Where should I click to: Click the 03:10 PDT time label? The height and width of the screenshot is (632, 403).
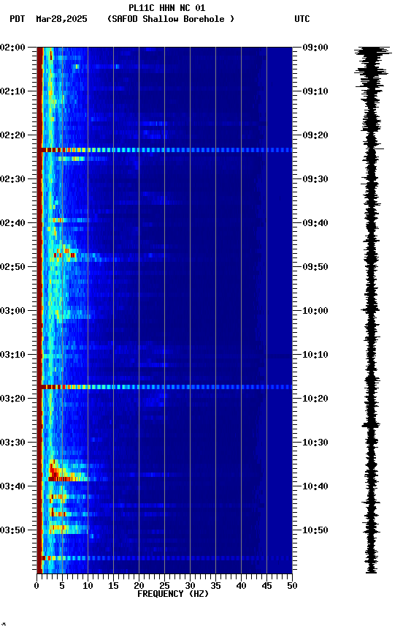coord(12,355)
